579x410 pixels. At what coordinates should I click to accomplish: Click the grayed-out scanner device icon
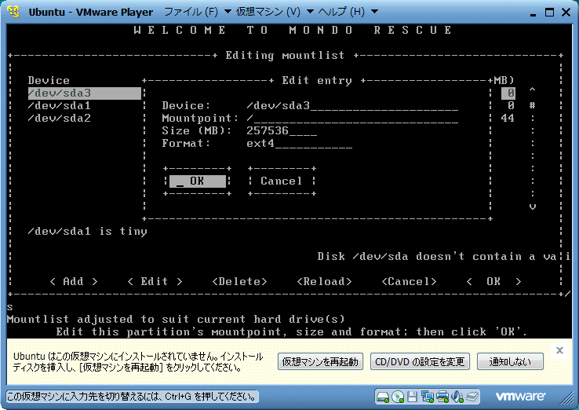[x=472, y=395]
